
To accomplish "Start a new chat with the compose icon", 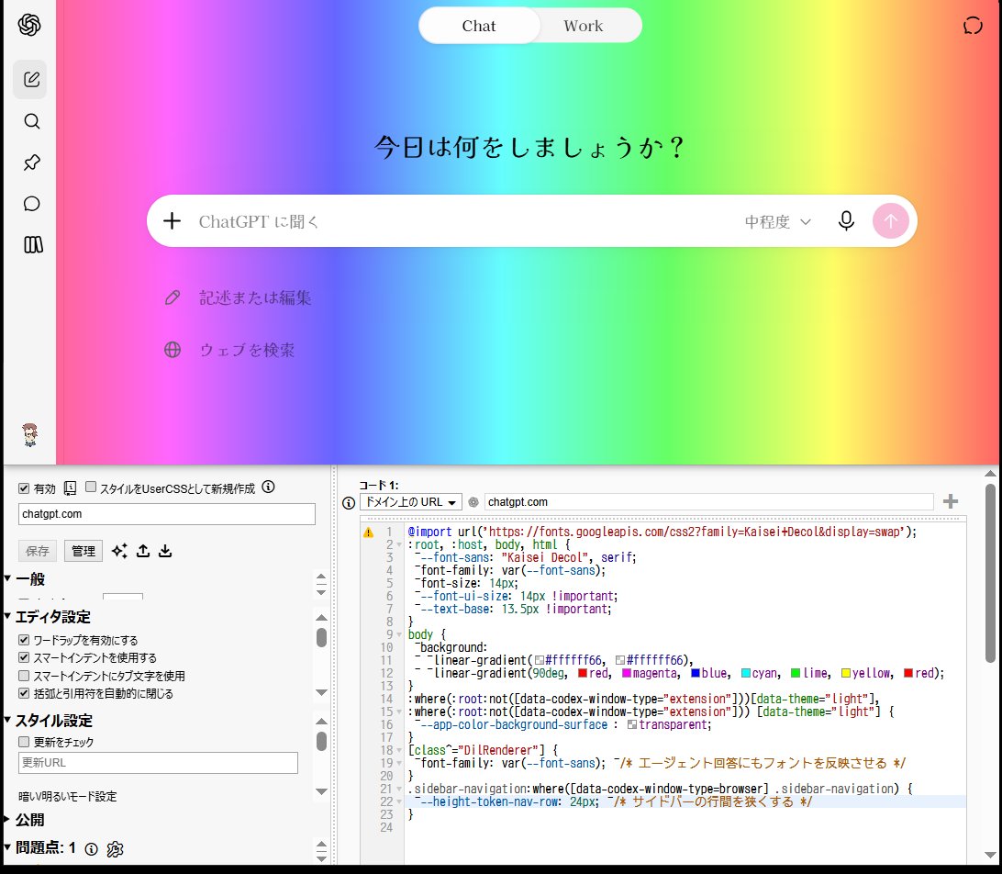I will [x=31, y=79].
